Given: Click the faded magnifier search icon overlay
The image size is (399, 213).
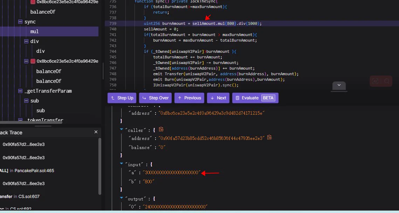Looking at the screenshot, I should tap(387, 81).
